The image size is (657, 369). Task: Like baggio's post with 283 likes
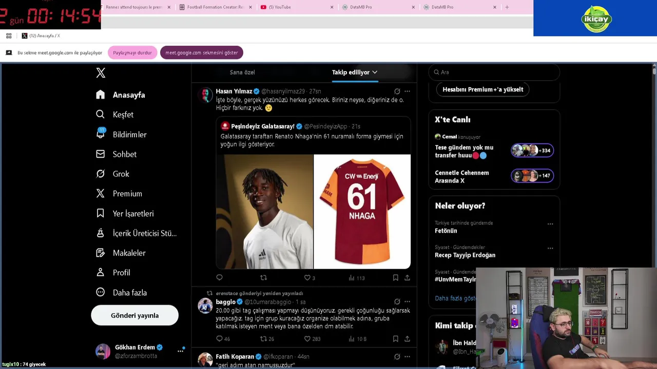(x=312, y=339)
